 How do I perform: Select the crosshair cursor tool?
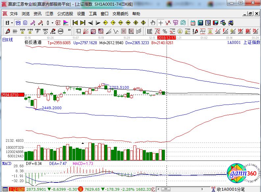point(160,23)
